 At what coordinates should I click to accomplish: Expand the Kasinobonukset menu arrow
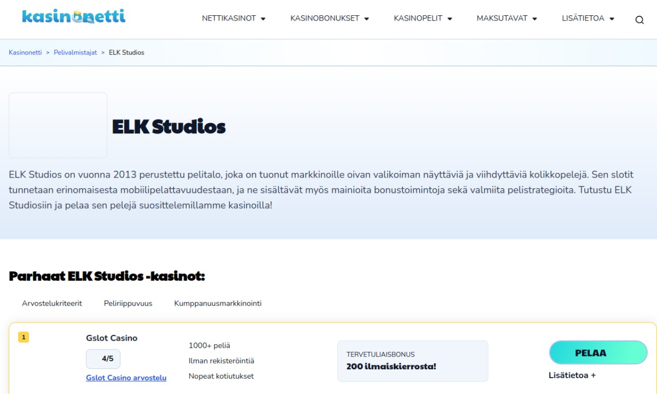366,19
